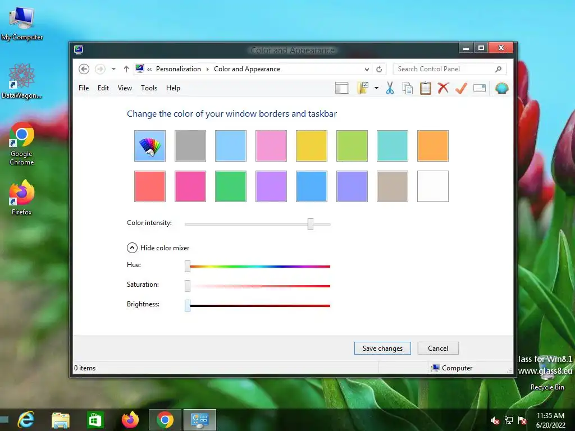Image resolution: width=575 pixels, height=431 pixels.
Task: Click the Paste clipboard icon
Action: click(x=426, y=88)
